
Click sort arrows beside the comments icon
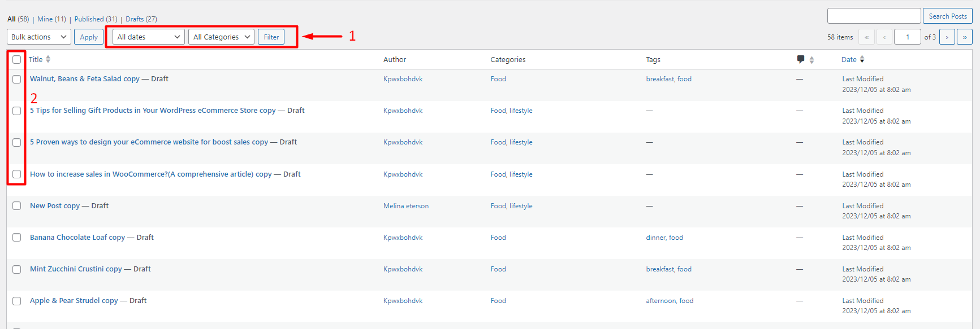coord(811,60)
